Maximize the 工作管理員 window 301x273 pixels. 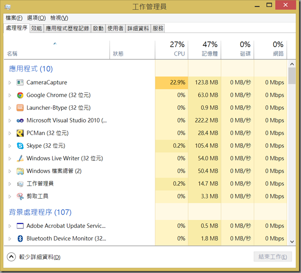[269, 5]
